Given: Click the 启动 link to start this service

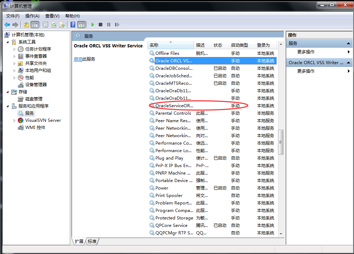Looking at the screenshot, I should (78, 59).
